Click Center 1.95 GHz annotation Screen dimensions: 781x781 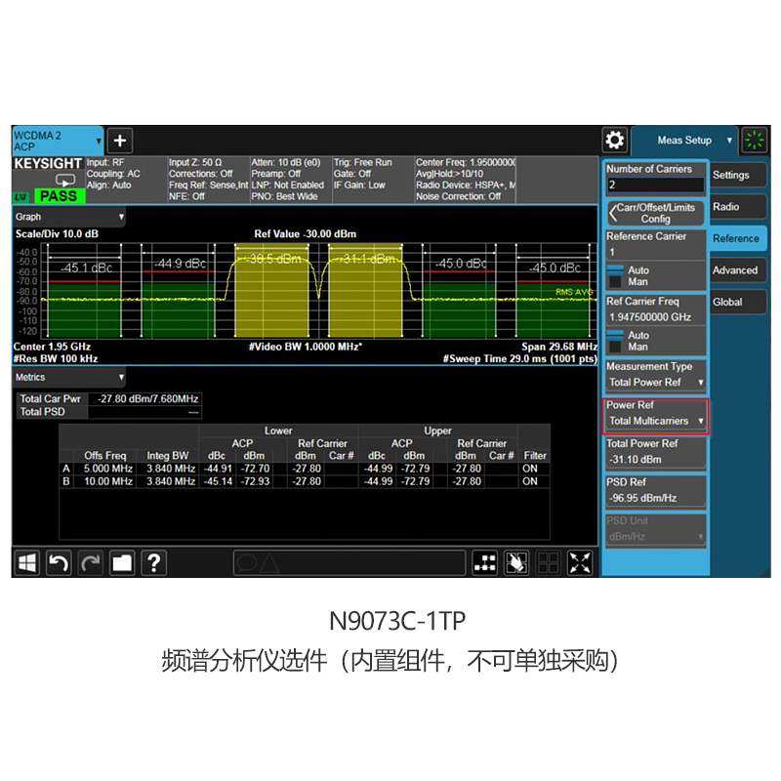click(53, 347)
